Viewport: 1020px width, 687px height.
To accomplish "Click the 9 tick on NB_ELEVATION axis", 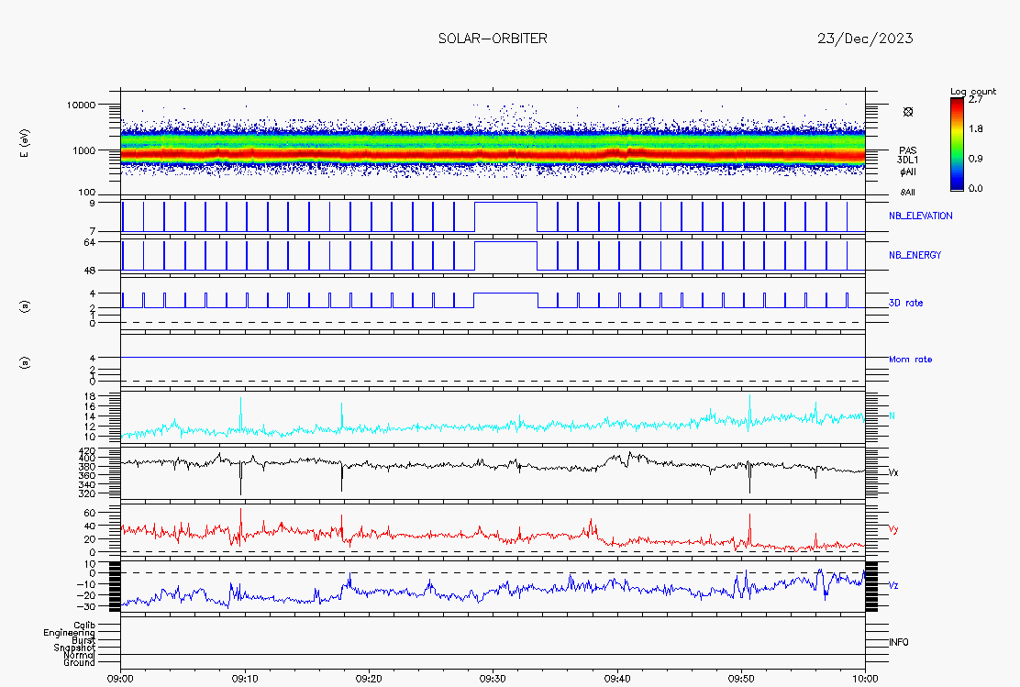I will point(93,203).
